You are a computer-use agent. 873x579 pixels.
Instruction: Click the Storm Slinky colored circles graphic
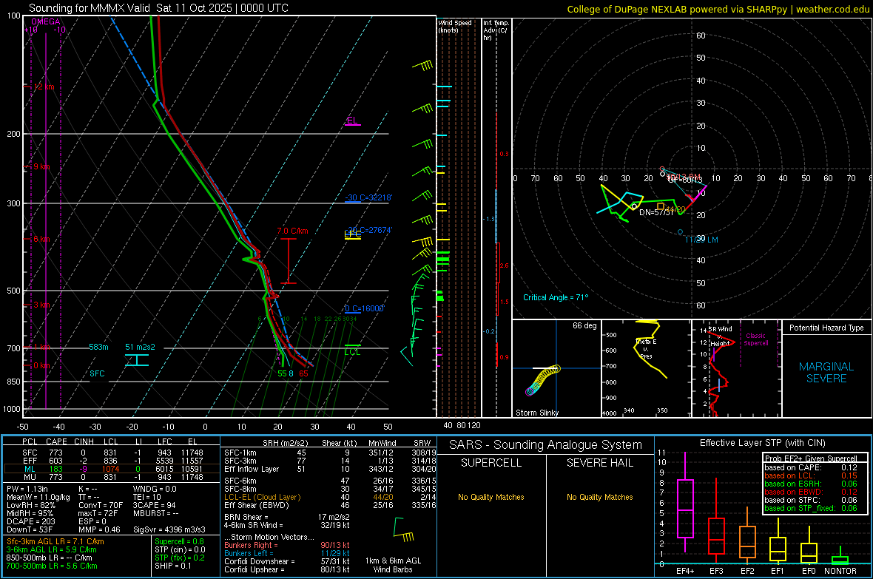coord(542,380)
